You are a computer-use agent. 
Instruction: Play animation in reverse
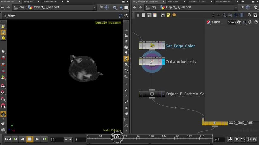coord(22,139)
